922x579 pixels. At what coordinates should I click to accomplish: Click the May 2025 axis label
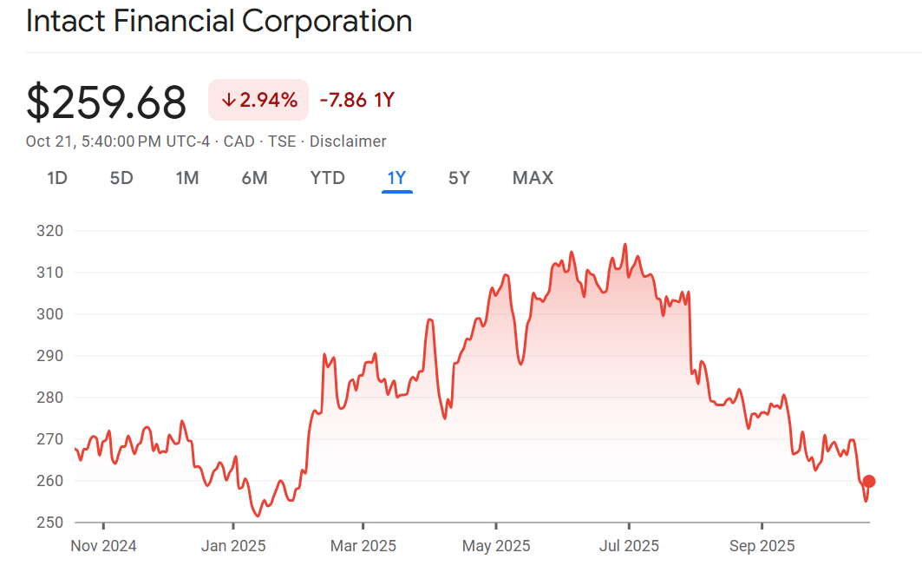tap(495, 546)
